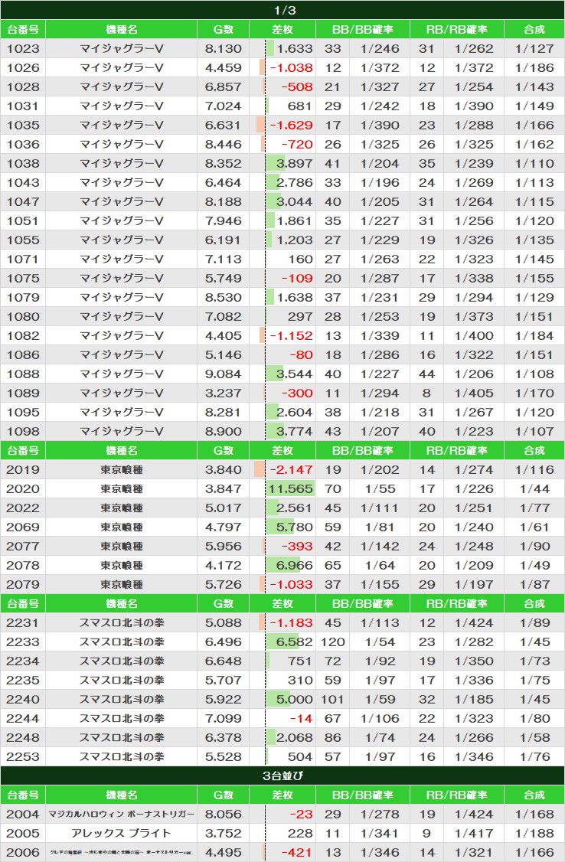565x862 pixels.
Task: Select BB count 120 in row 2233
Action: [333, 642]
